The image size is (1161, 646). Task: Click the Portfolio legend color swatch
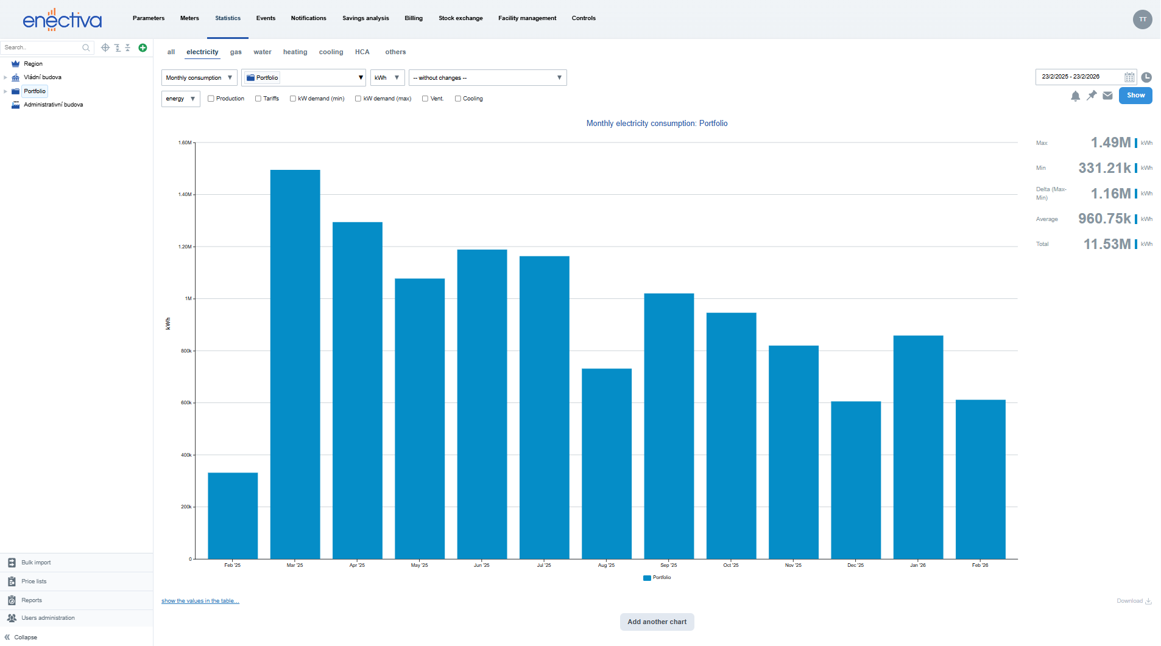coord(647,578)
